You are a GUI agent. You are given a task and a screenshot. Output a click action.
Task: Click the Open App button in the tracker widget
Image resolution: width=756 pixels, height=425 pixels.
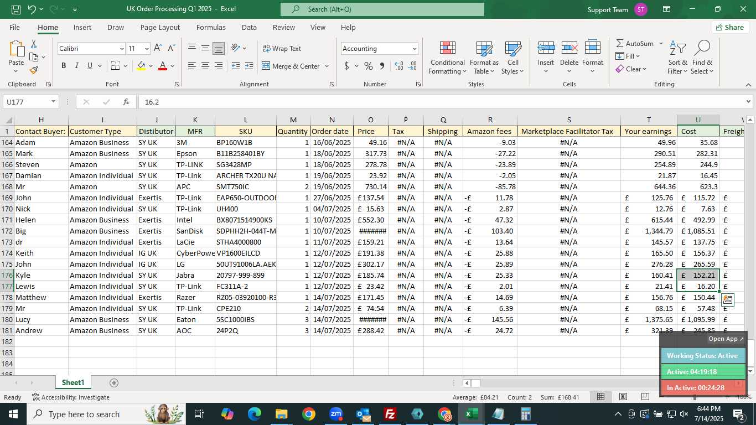[x=726, y=339]
